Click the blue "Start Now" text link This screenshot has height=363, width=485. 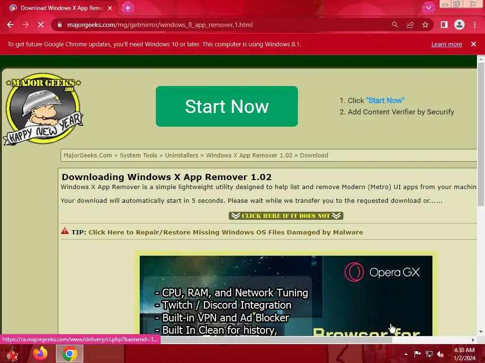385,100
